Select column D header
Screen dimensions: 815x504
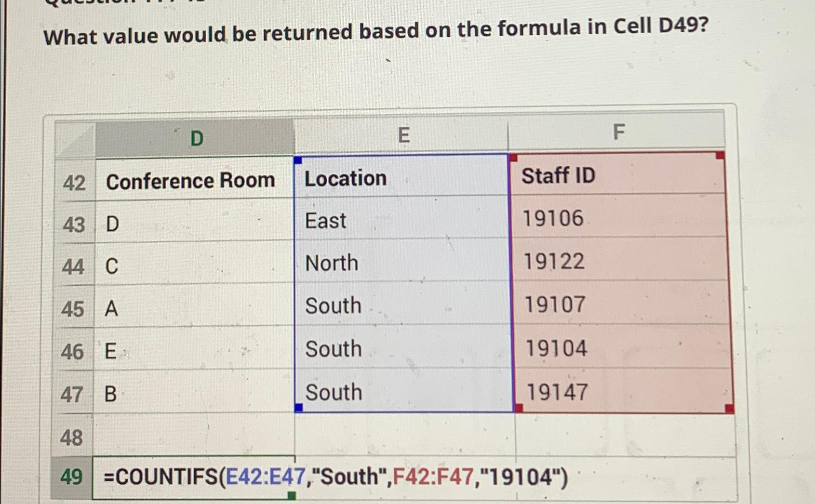194,138
